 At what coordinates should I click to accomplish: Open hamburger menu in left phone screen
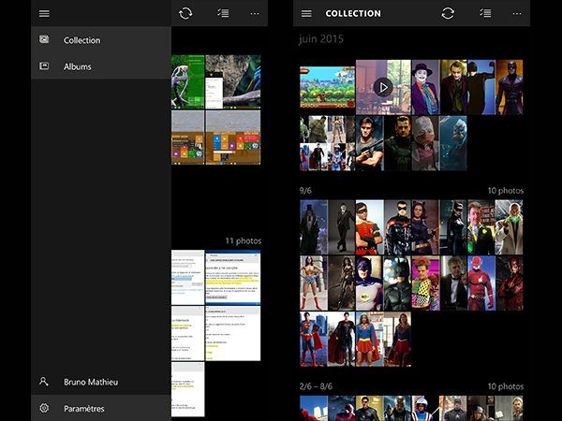(44, 14)
